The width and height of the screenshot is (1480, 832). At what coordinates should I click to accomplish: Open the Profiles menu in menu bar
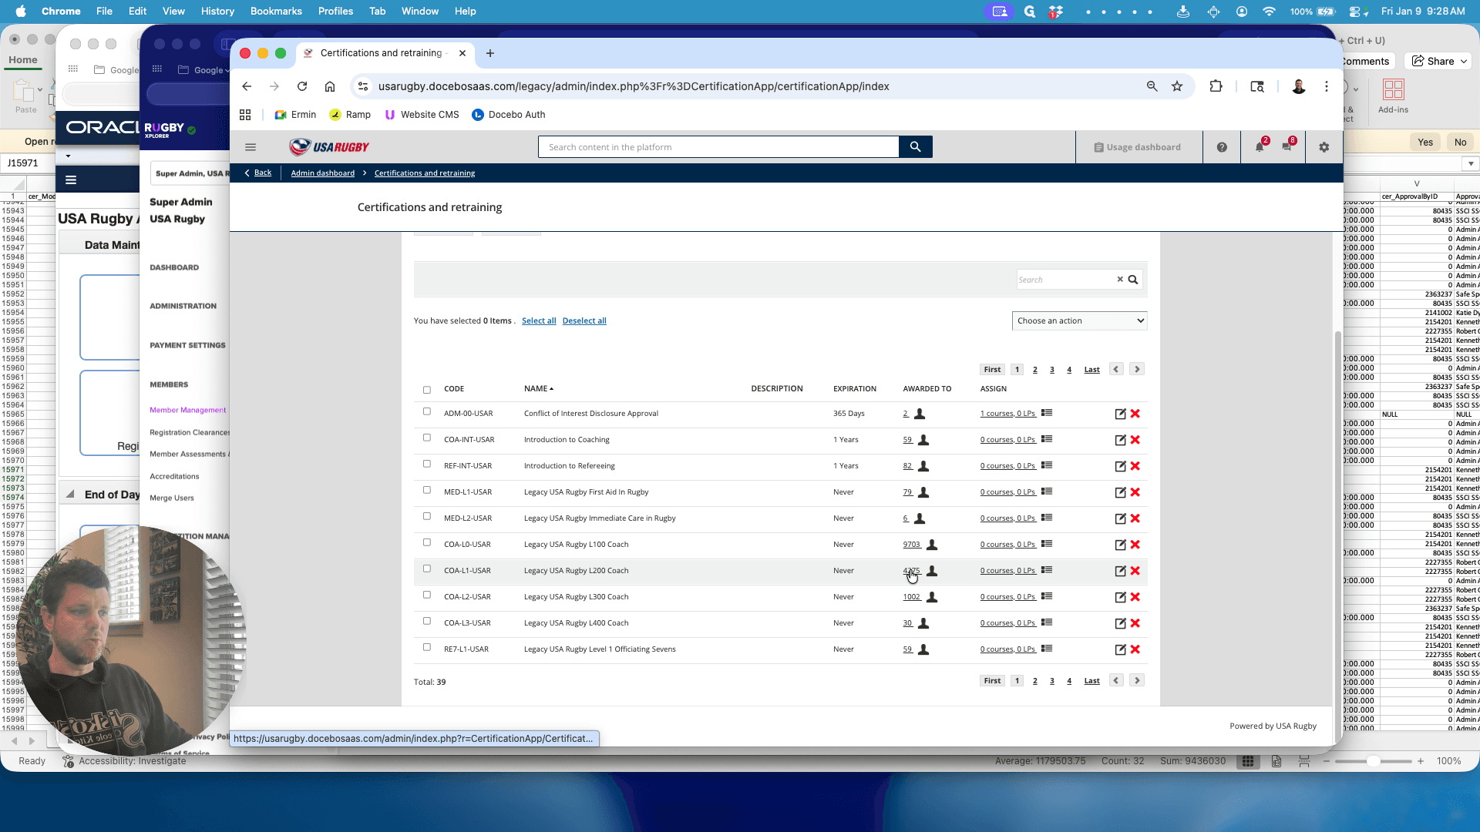(x=335, y=11)
